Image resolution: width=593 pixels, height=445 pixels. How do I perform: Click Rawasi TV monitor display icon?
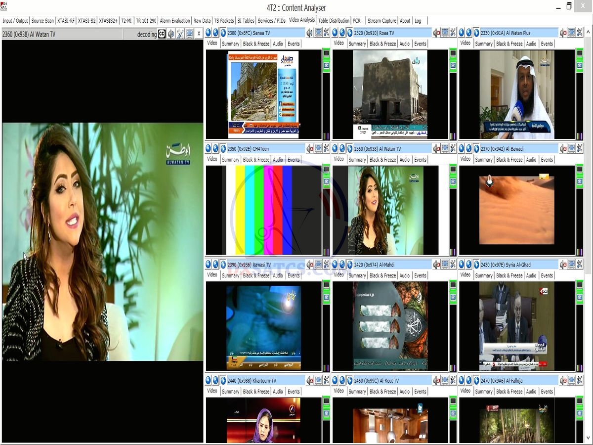click(319, 265)
